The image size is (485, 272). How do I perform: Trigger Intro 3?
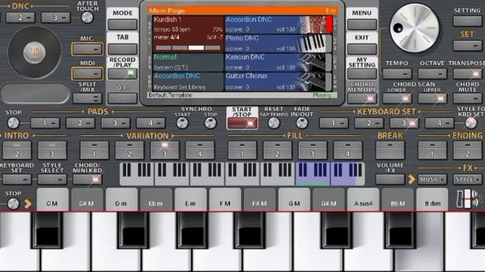click(x=52, y=150)
